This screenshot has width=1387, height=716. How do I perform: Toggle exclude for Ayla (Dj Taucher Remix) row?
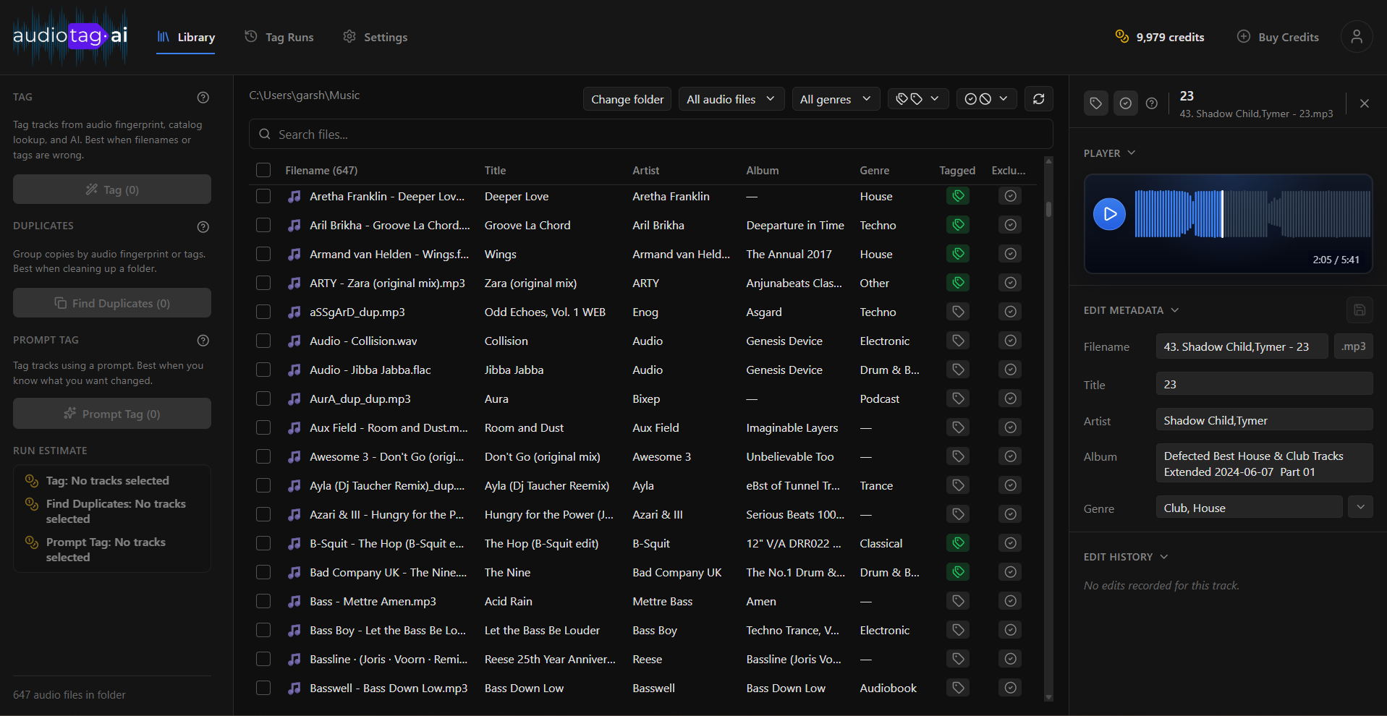pyautogui.click(x=1010, y=485)
